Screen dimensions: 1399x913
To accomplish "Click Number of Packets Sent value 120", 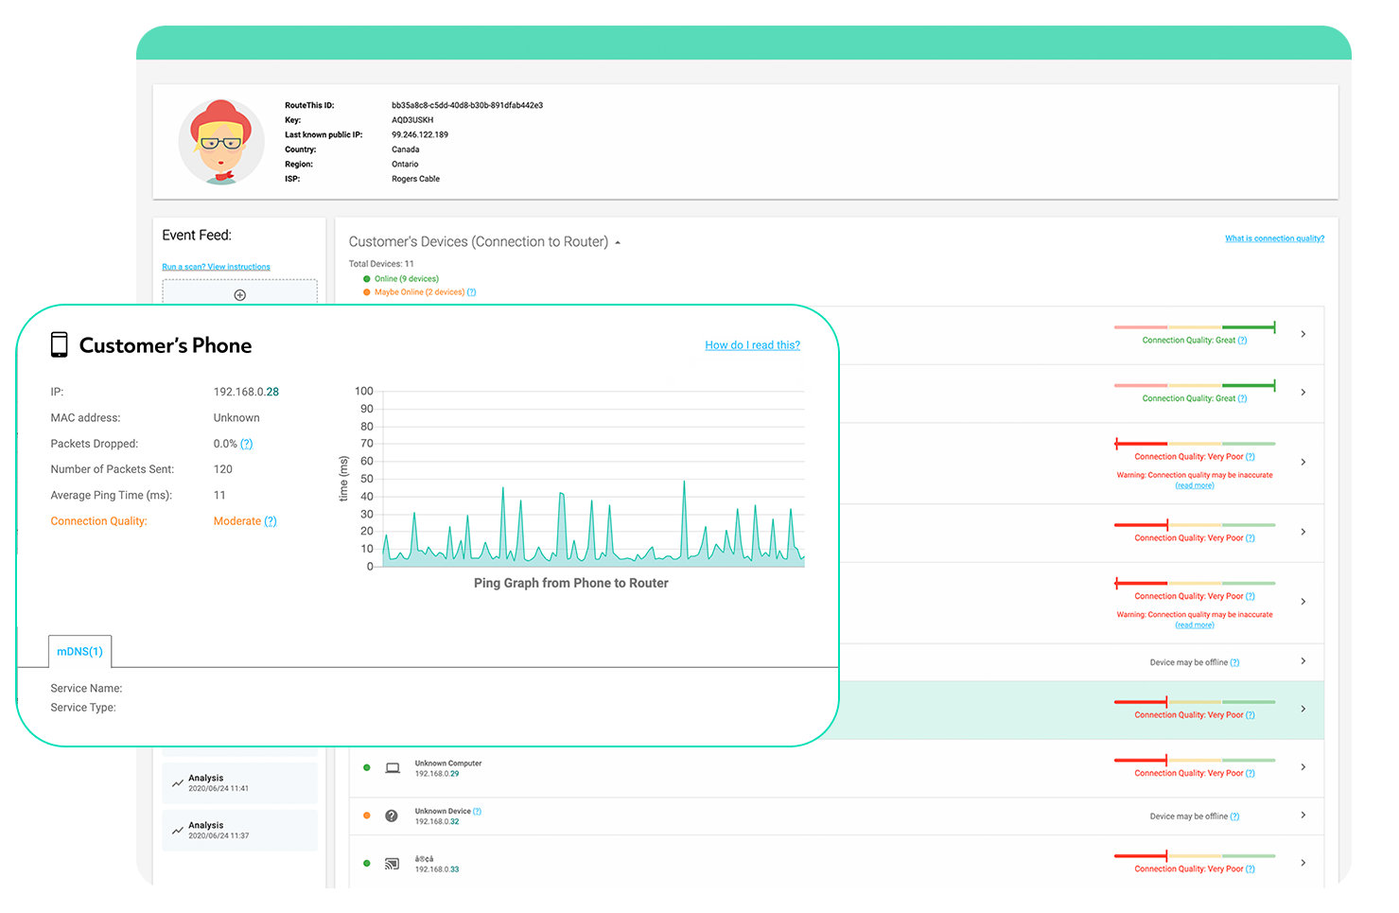I will pos(223,469).
